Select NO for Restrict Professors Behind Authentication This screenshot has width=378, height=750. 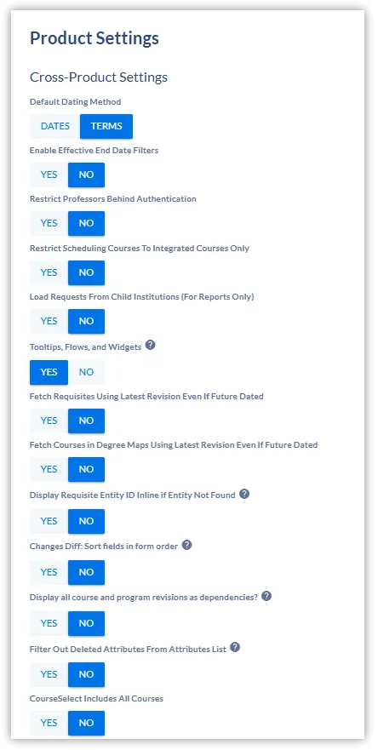click(86, 223)
